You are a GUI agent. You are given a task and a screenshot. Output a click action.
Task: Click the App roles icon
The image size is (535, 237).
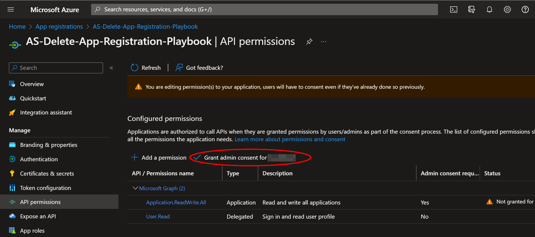(x=12, y=231)
